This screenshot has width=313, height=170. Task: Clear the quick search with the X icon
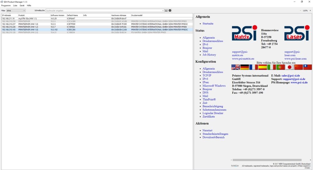click(170, 10)
